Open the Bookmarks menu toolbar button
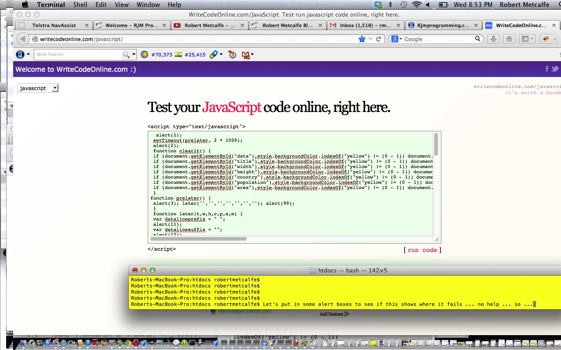Image resolution: width=561 pixels, height=350 pixels. click(527, 39)
